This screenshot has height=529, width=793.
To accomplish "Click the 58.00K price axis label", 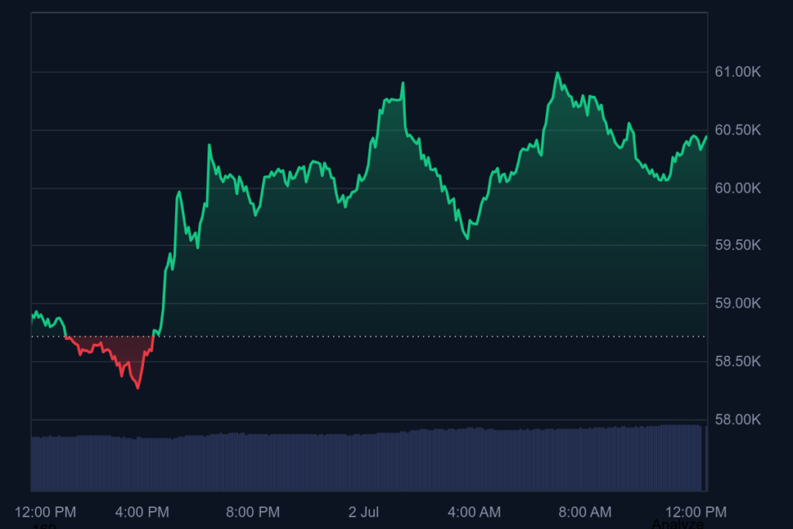I will pyautogui.click(x=737, y=420).
